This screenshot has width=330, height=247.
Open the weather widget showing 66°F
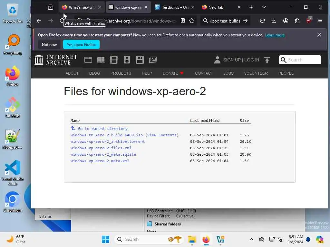tap(15, 239)
